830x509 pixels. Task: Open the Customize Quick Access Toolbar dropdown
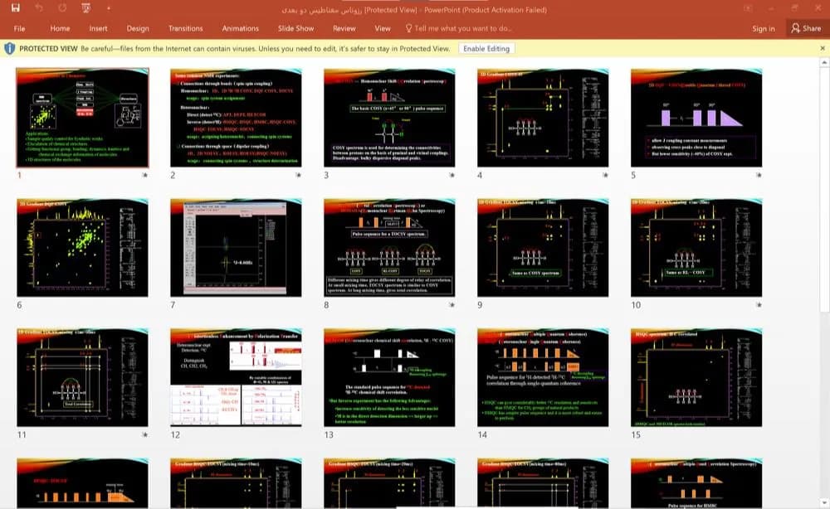(x=109, y=8)
